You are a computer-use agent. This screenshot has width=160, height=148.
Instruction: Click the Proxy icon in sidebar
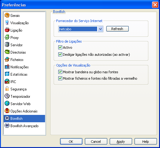(x=7, y=37)
